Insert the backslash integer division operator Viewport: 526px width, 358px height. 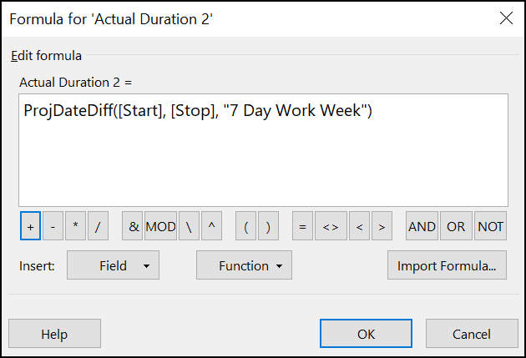pos(190,226)
